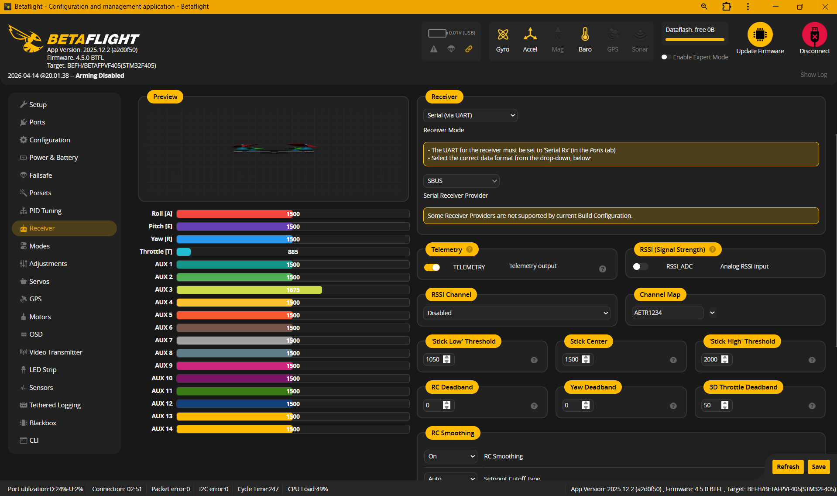Switch to the PID Tuning tab
The width and height of the screenshot is (837, 496).
pyautogui.click(x=45, y=211)
